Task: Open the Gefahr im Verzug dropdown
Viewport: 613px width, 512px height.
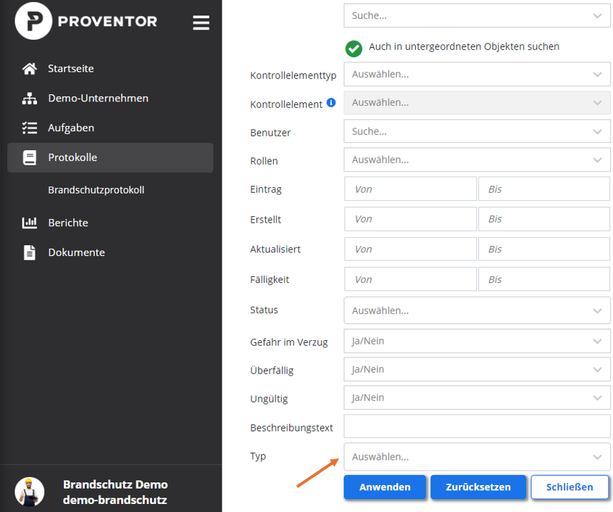Action: 477,341
